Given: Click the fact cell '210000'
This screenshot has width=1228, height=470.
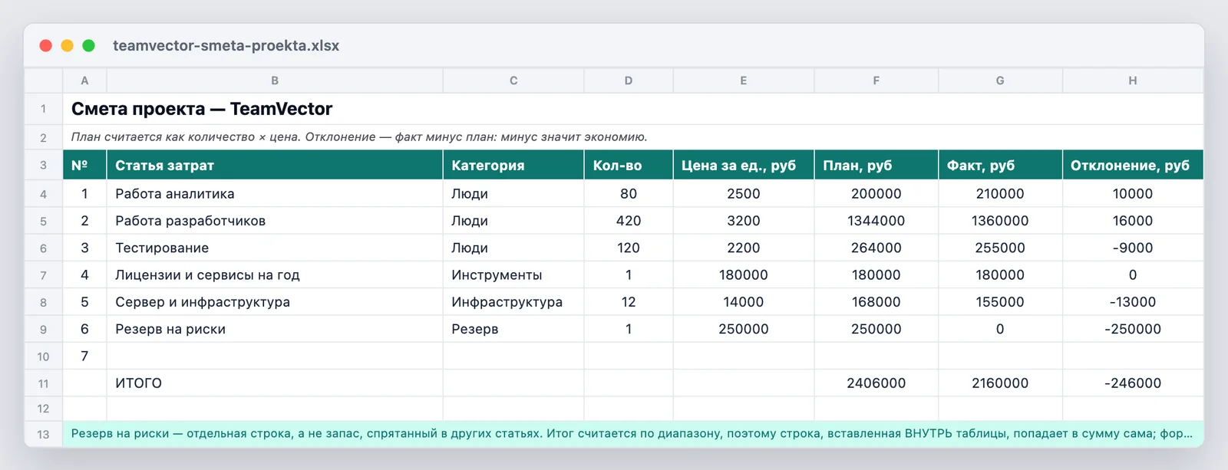Looking at the screenshot, I should 1000,194.
